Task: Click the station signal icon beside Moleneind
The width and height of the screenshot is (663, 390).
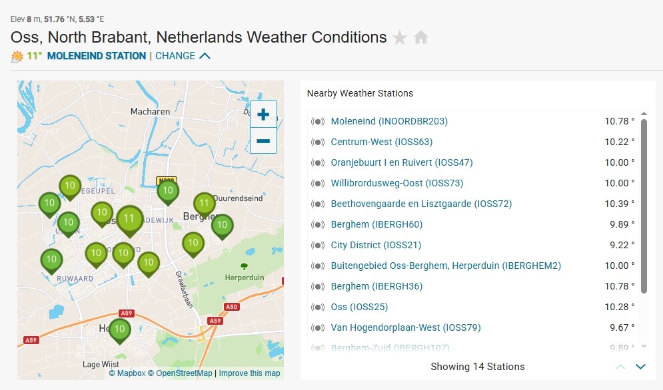Action: click(318, 122)
